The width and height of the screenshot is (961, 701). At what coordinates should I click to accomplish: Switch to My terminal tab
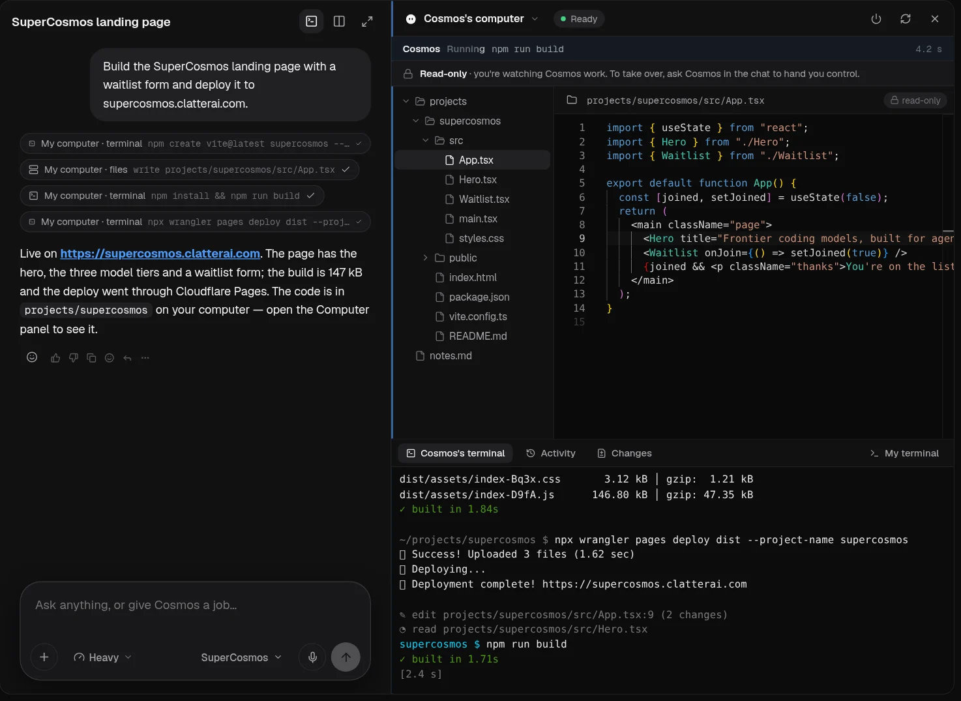(x=905, y=453)
